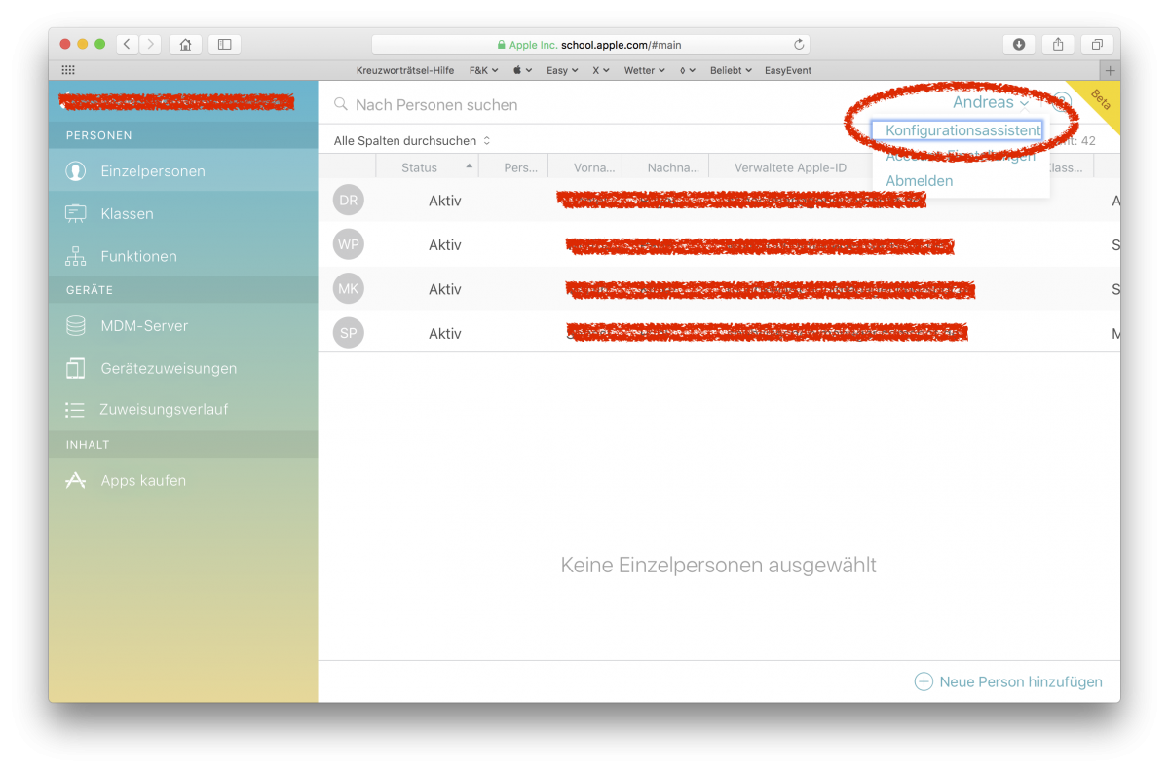This screenshot has height=772, width=1169.
Task: Expand the Easy bookmarks folder
Action: tap(562, 70)
